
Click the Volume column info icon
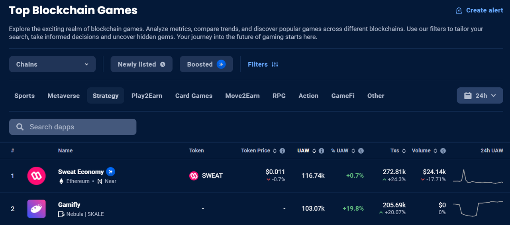tap(443, 151)
